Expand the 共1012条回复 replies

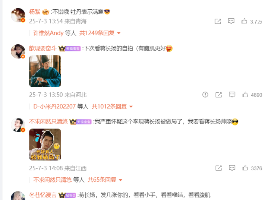[x=112, y=107]
